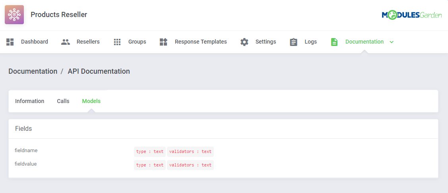Click the Groups grid-dots icon
The width and height of the screenshot is (448, 193).
(x=117, y=42)
